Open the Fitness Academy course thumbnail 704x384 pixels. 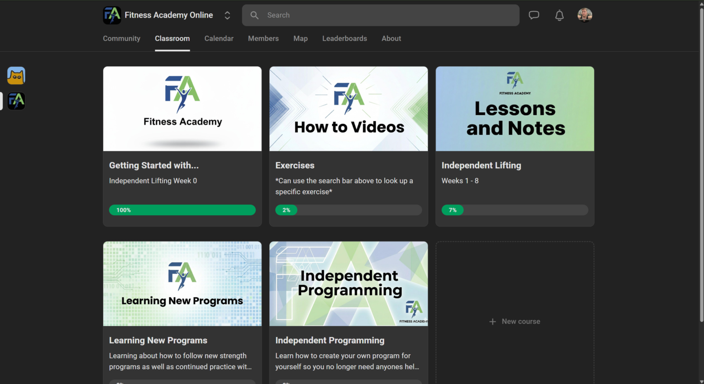pos(182,109)
